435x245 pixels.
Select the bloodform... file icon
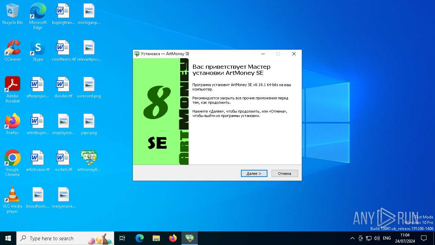point(38,198)
